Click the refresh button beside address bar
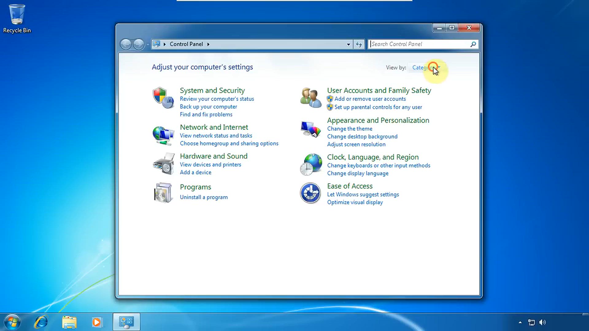Screen dimensions: 589x331 click(x=359, y=44)
